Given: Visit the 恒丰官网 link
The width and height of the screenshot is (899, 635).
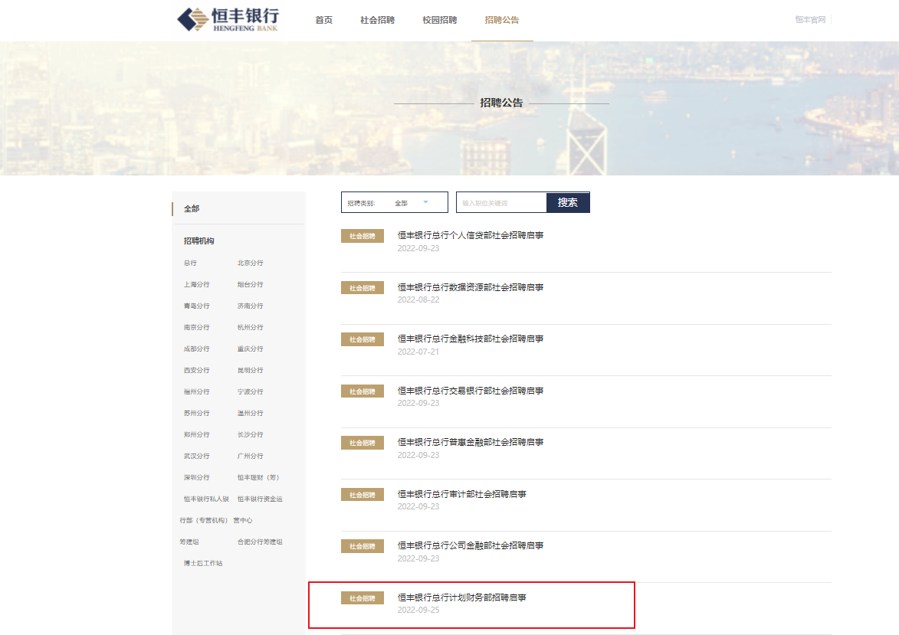Looking at the screenshot, I should point(810,19).
